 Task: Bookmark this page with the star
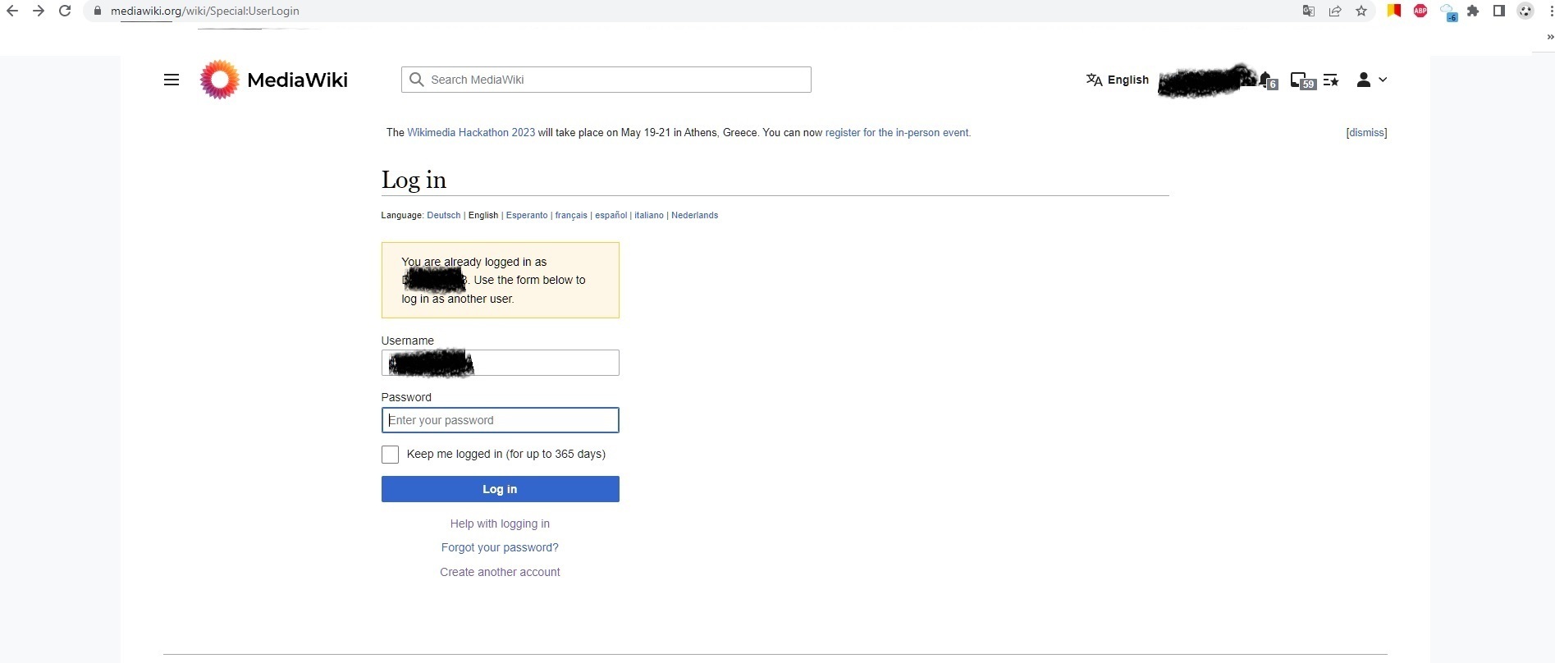1361,11
